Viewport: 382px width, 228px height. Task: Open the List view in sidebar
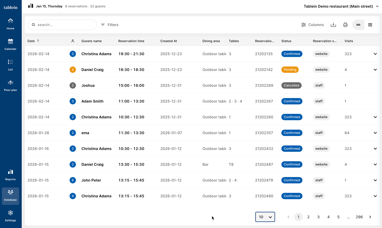point(11,65)
